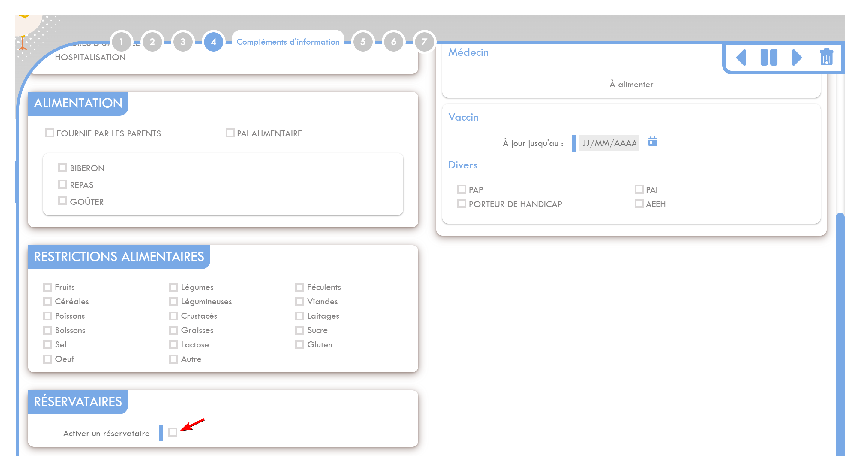Go to step 2
Image resolution: width=860 pixels, height=471 pixels.
click(x=152, y=42)
